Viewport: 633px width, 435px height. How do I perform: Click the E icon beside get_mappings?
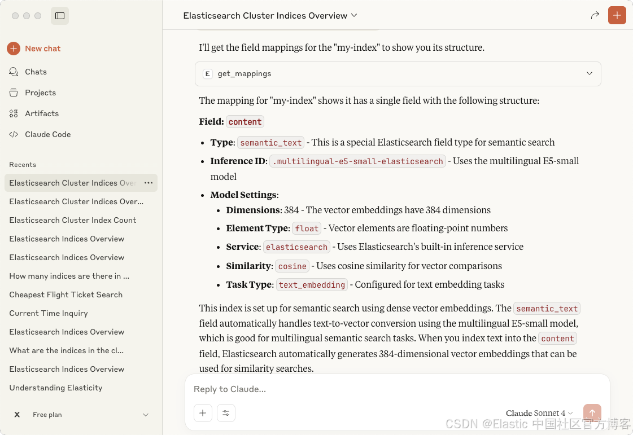coord(207,74)
